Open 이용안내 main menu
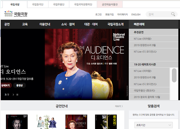Viewport: 180px width, 129px height. coord(45,24)
